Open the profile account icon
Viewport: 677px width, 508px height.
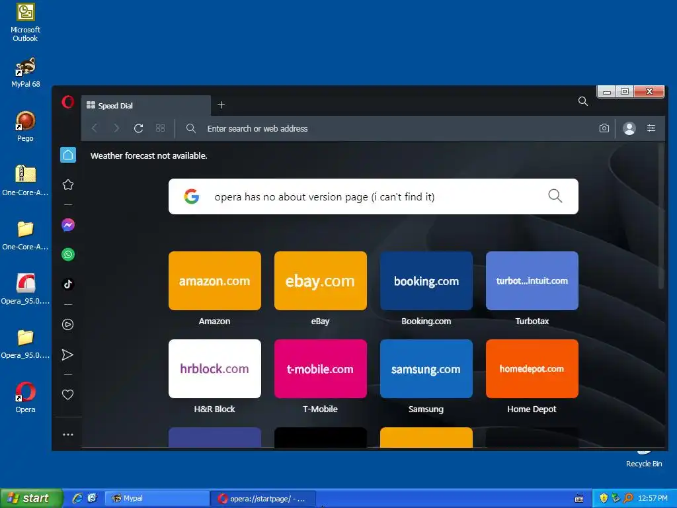[629, 128]
